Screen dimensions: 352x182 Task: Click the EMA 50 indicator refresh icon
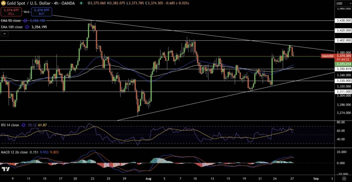(x=25, y=21)
